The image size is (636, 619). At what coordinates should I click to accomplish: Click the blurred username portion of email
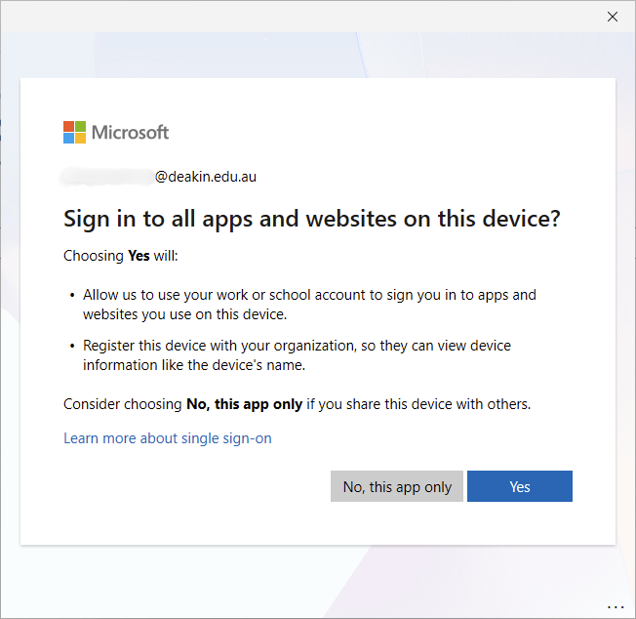tap(107, 177)
